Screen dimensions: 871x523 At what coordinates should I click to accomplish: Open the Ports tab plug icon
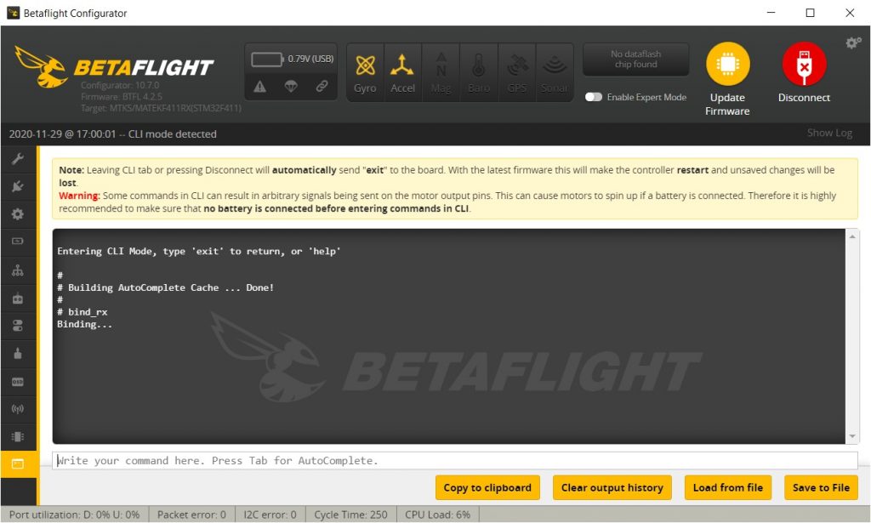(x=18, y=186)
